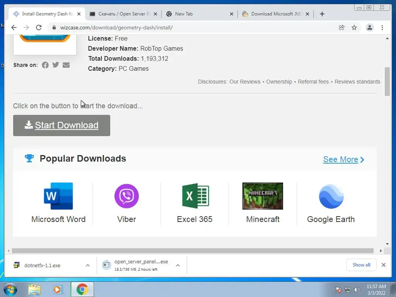The width and height of the screenshot is (396, 297).
Task: Expand options for dotnetfx-1.1.exe download
Action: tap(88, 265)
